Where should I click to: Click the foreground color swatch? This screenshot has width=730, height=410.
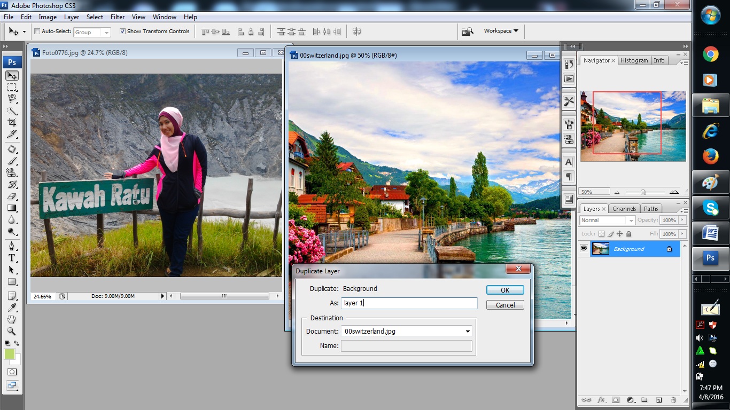tap(10, 354)
